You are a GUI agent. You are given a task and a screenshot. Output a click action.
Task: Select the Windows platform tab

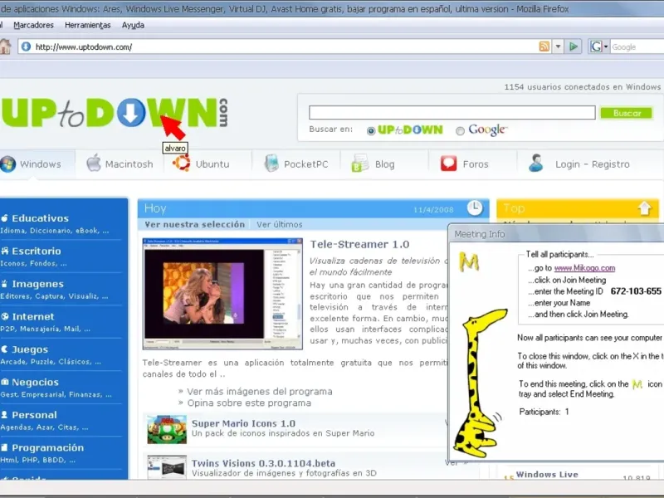[x=36, y=164]
